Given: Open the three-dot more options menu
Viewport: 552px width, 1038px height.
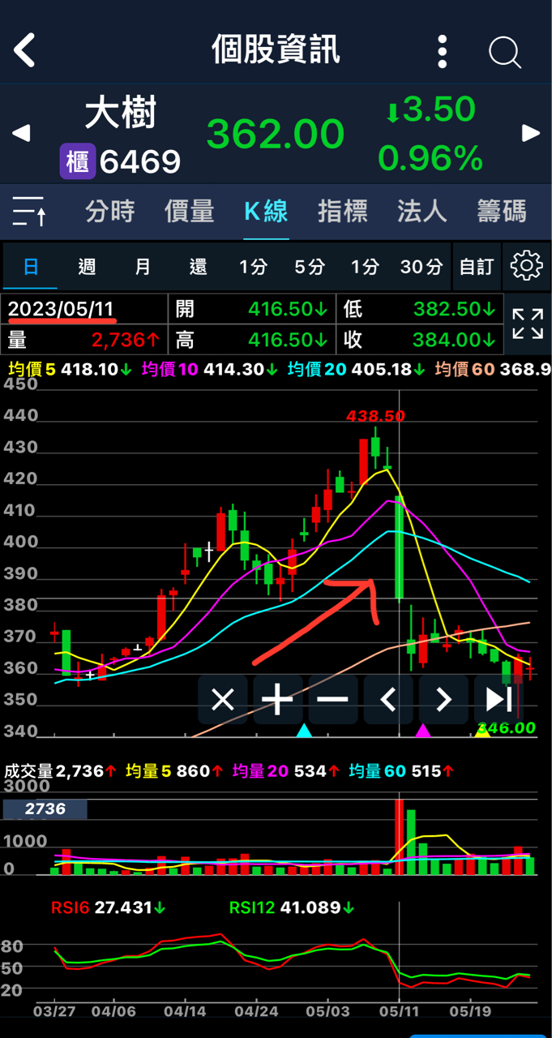Looking at the screenshot, I should (442, 51).
